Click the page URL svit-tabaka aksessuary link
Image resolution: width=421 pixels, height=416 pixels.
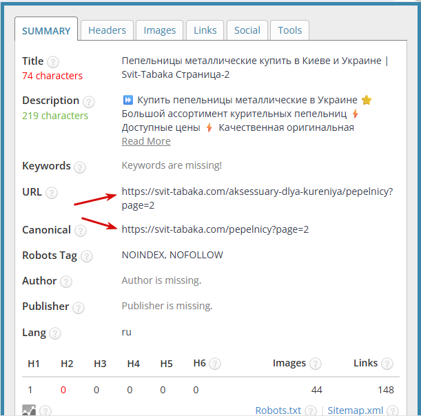[257, 198]
